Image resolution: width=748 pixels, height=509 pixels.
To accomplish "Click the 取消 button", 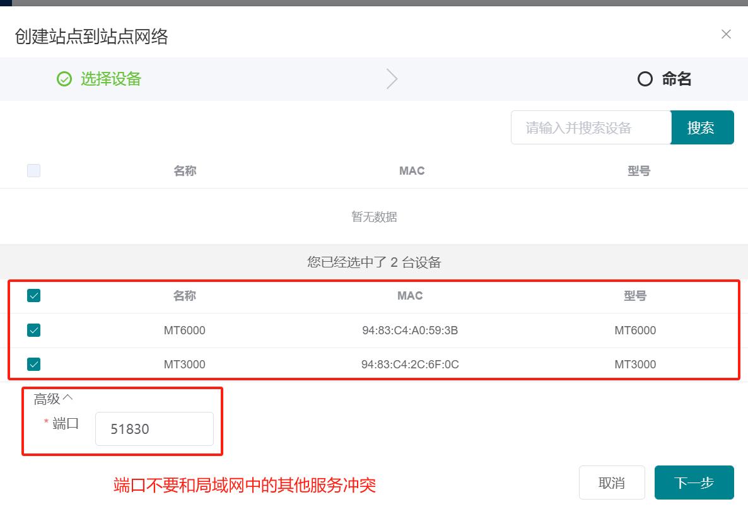I will point(611,482).
